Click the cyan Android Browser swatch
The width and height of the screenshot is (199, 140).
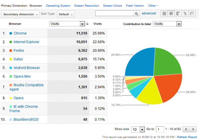tap(11, 68)
